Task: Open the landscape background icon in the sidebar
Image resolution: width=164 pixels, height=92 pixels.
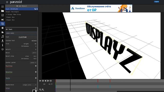Action: point(3,19)
